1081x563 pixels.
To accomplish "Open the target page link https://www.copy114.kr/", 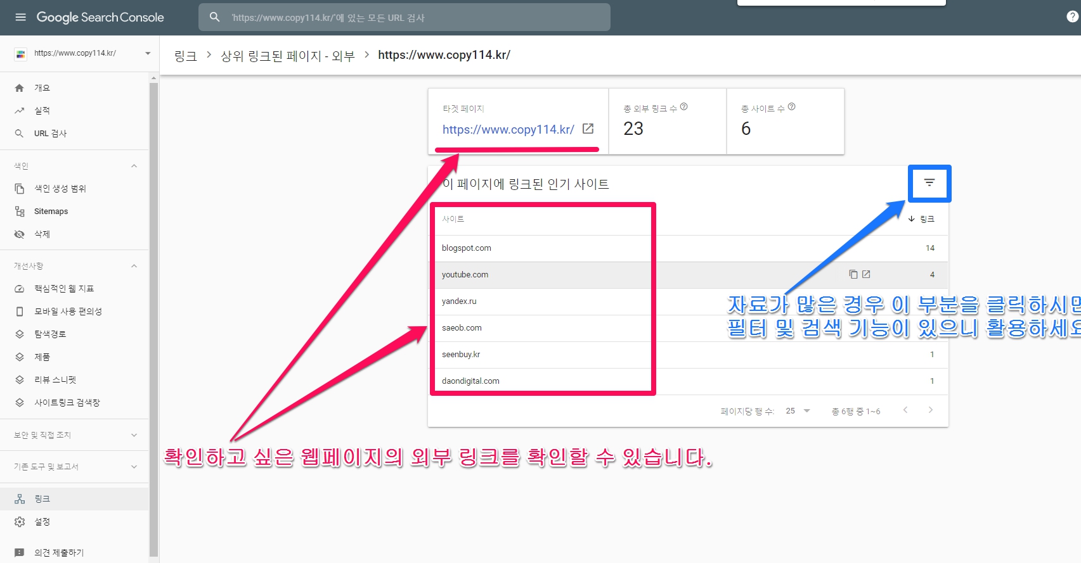I will tap(508, 129).
